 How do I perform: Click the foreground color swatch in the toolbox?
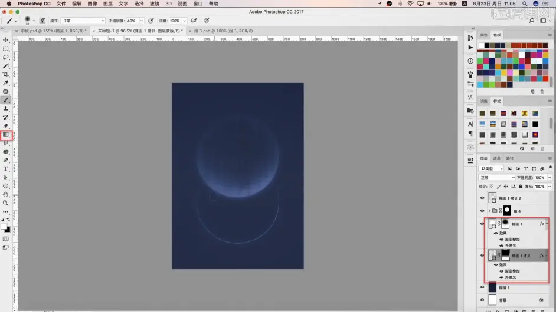click(x=4, y=226)
